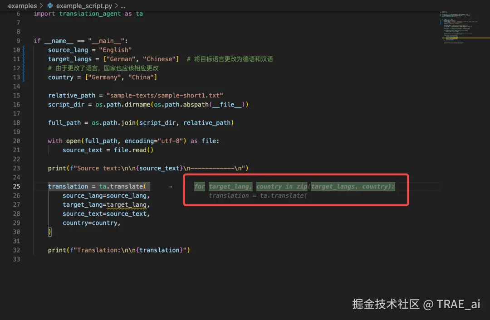Click line number 32 in the gutter

pyautogui.click(x=16, y=250)
